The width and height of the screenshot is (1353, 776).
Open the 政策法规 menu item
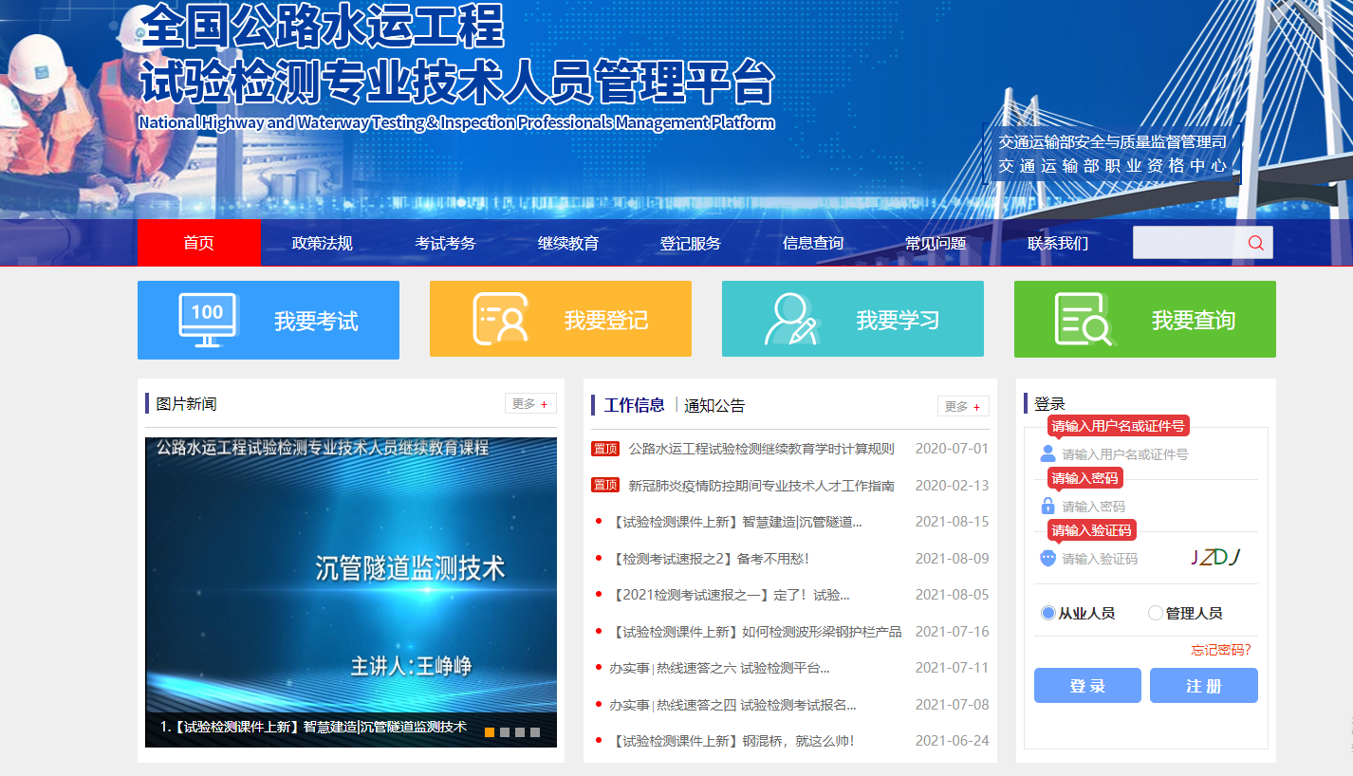click(x=323, y=244)
